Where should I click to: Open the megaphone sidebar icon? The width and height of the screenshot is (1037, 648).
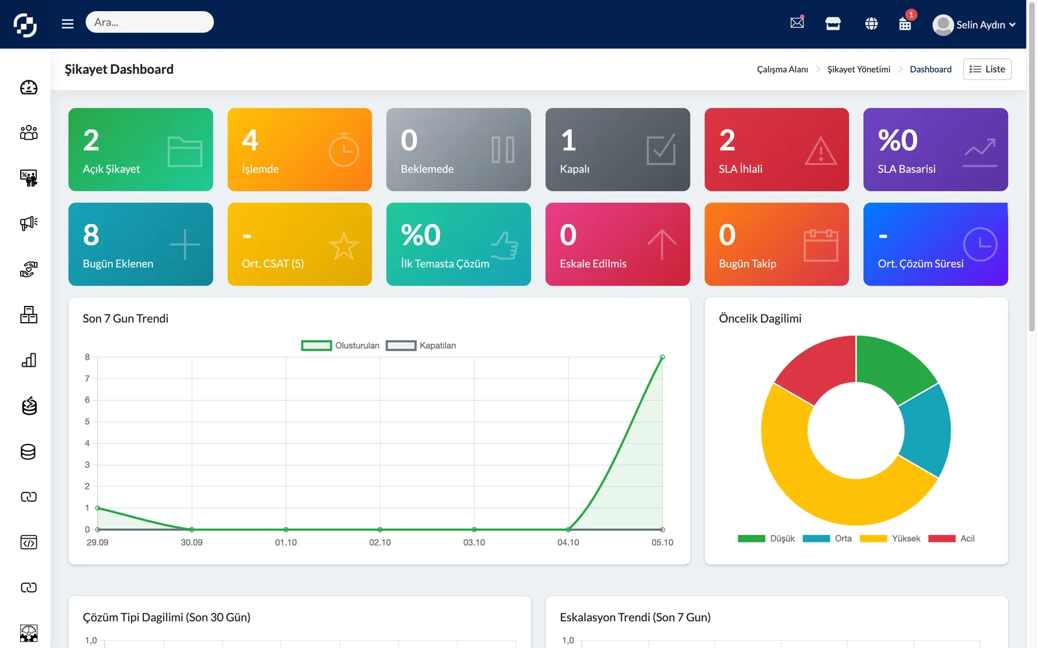tap(29, 224)
